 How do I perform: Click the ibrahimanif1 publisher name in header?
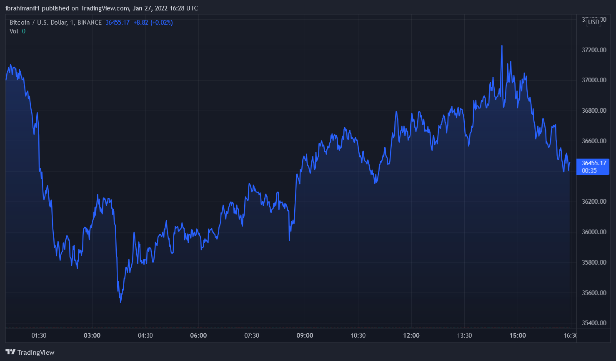[22, 8]
